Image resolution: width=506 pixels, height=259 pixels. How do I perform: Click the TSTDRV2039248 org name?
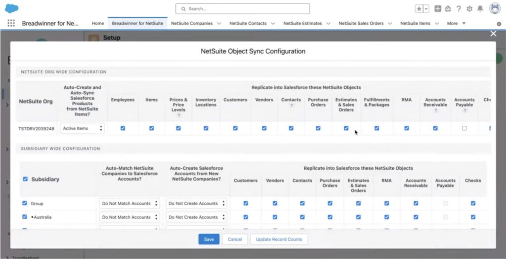36,129
